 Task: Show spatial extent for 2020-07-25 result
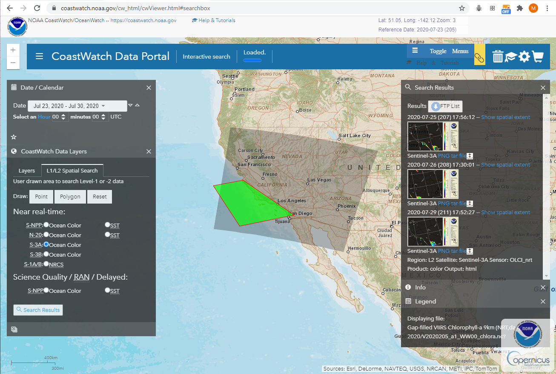pyautogui.click(x=506, y=117)
